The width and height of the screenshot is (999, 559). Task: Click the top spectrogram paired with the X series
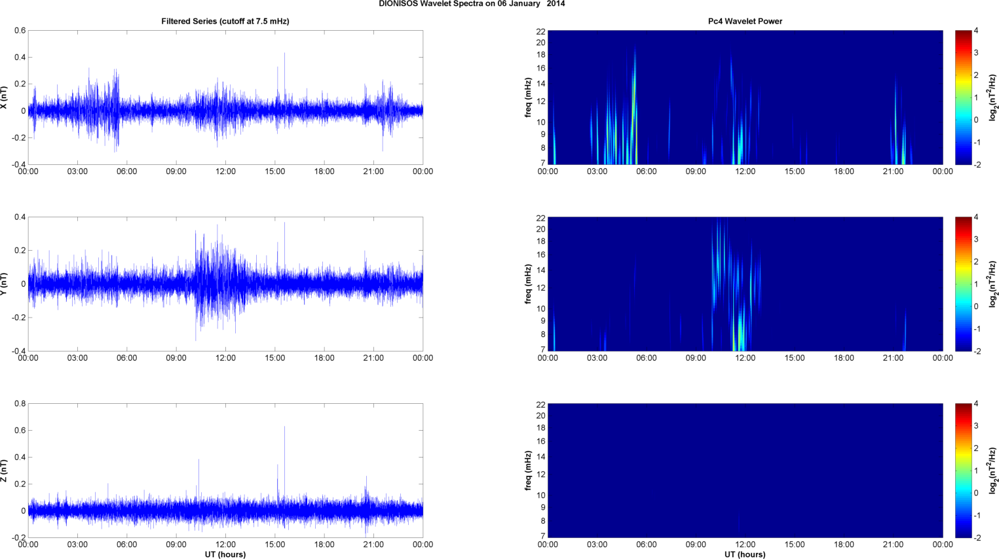point(745,98)
